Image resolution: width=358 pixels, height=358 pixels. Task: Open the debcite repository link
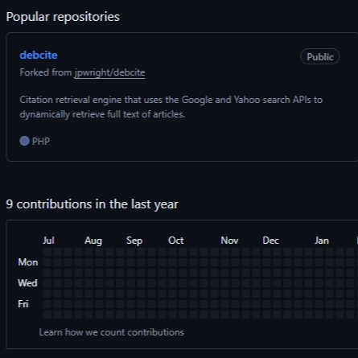pos(39,55)
